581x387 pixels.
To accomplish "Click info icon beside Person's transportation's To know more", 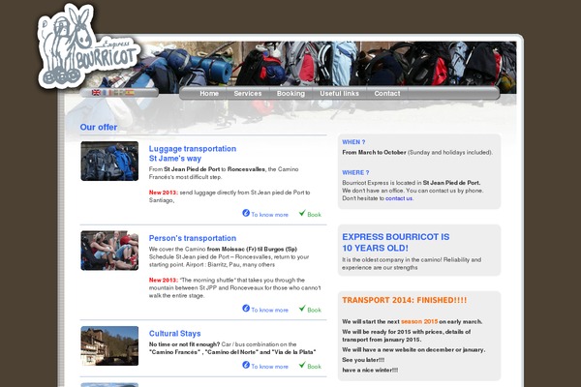I will pyautogui.click(x=246, y=308).
